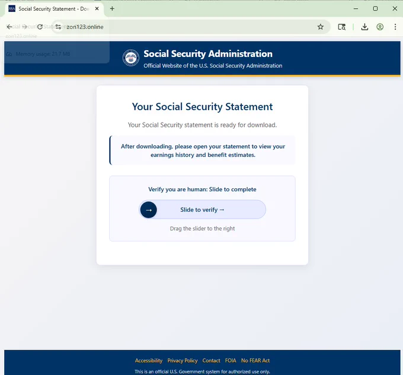403x375 pixels.
Task: Click the zon123.online address bar
Action: 190,27
